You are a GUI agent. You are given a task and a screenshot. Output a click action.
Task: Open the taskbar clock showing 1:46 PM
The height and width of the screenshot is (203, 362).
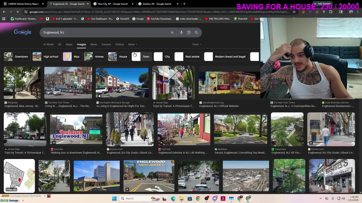[354, 198]
